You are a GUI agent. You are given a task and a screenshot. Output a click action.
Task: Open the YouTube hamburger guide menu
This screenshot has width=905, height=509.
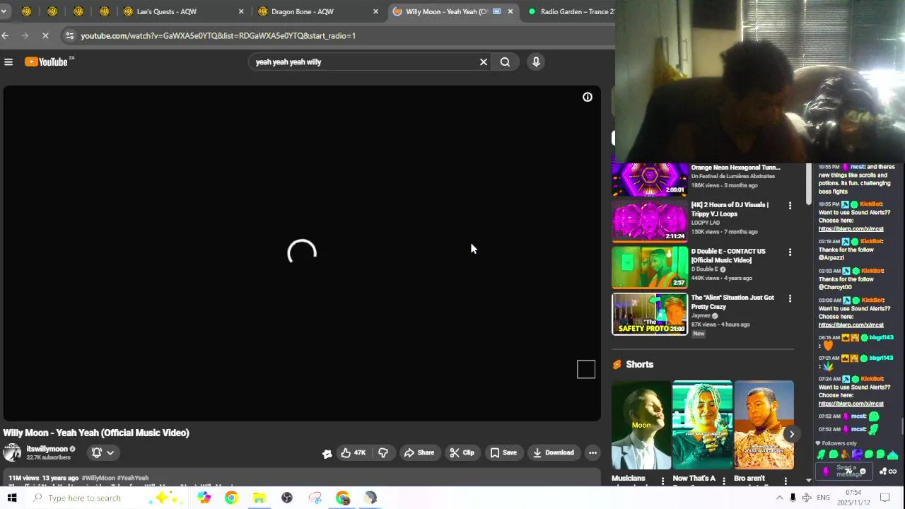point(8,62)
